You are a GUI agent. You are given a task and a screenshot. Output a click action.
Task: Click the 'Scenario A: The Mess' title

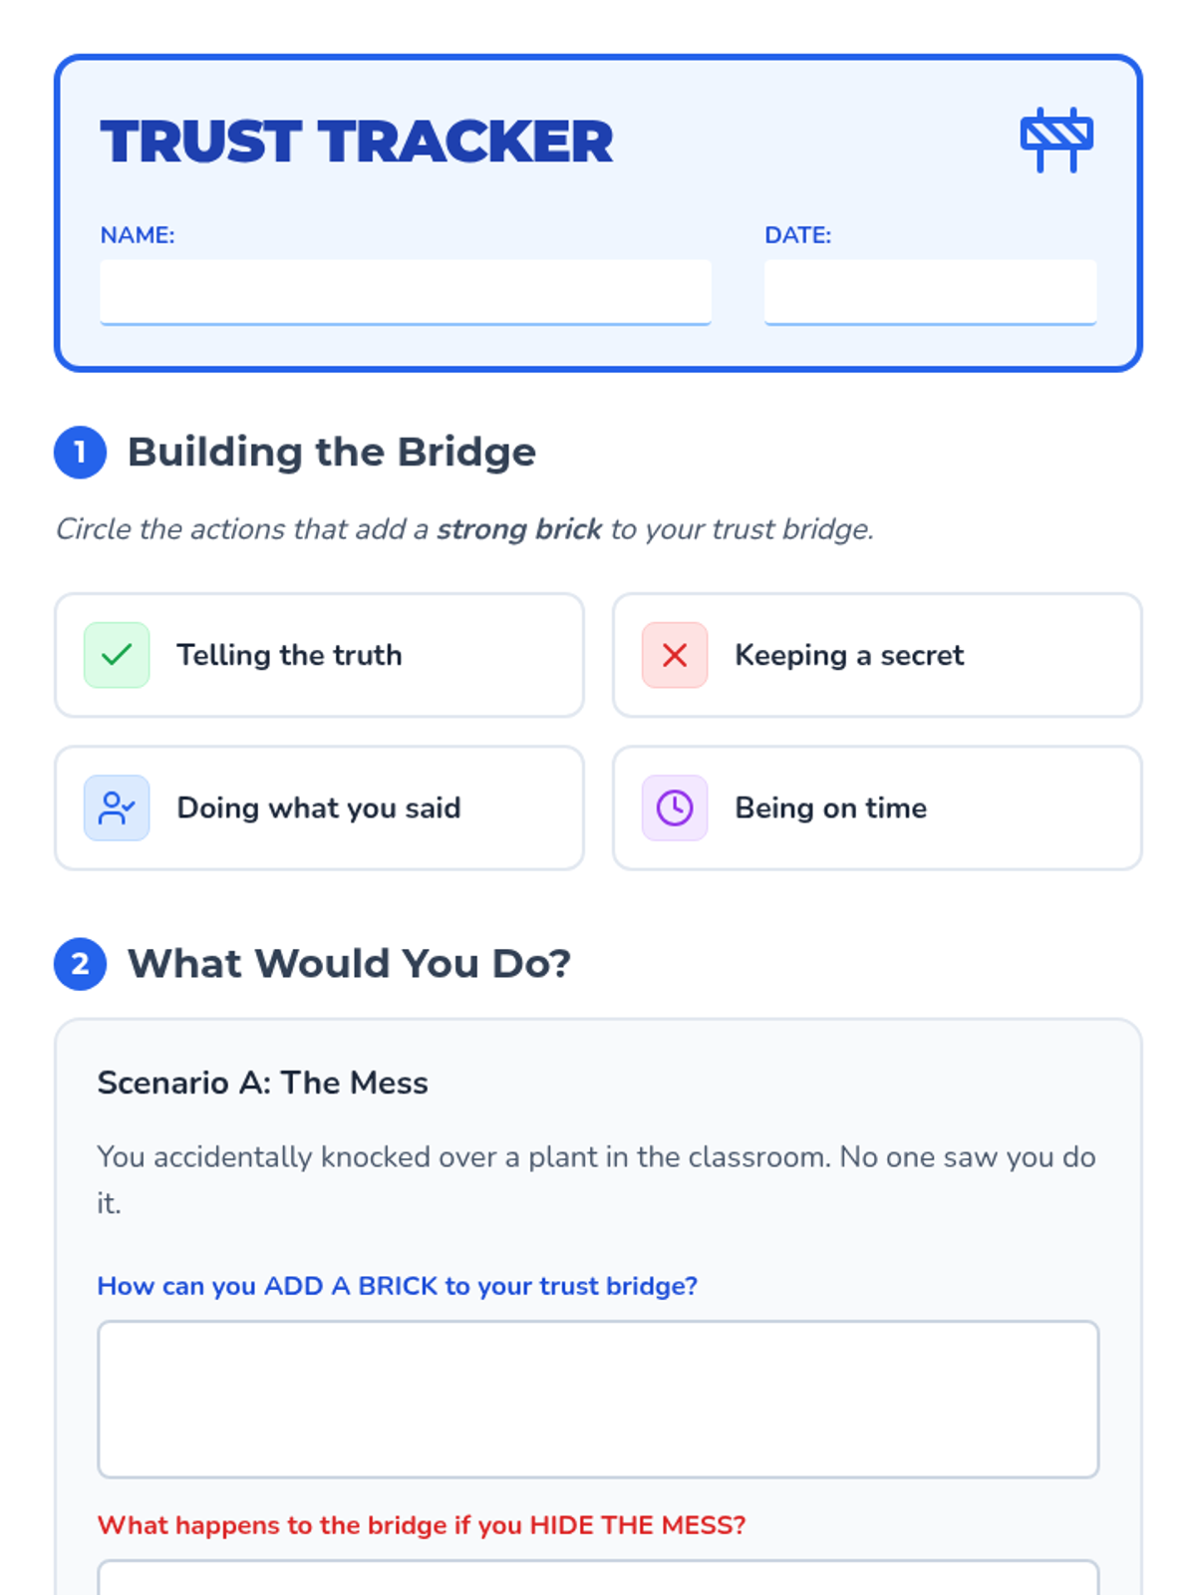coord(262,1083)
